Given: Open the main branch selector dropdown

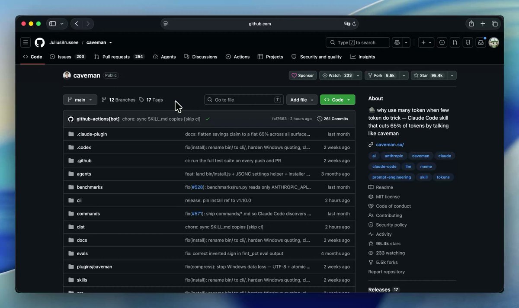Looking at the screenshot, I should [80, 99].
